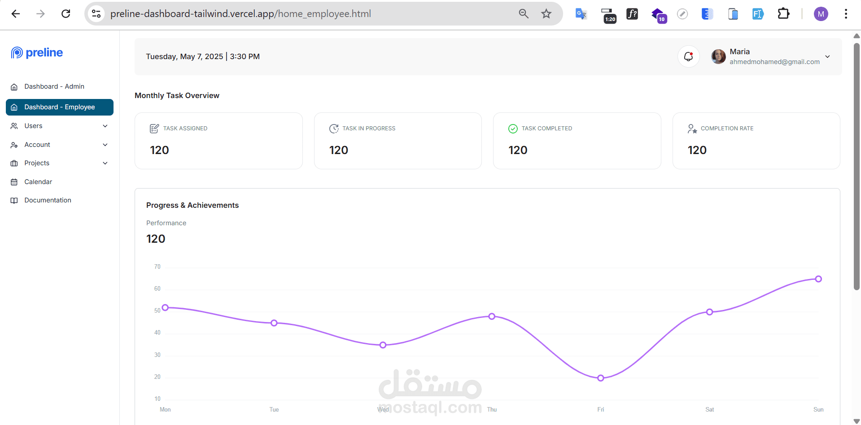Click the scrollbar up arrow
Image resolution: width=861 pixels, height=425 pixels.
coord(857,36)
